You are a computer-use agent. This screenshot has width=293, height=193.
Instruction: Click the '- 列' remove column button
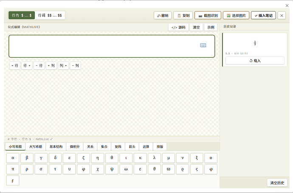click(x=75, y=65)
